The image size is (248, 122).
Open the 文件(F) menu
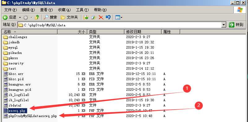point(10,10)
